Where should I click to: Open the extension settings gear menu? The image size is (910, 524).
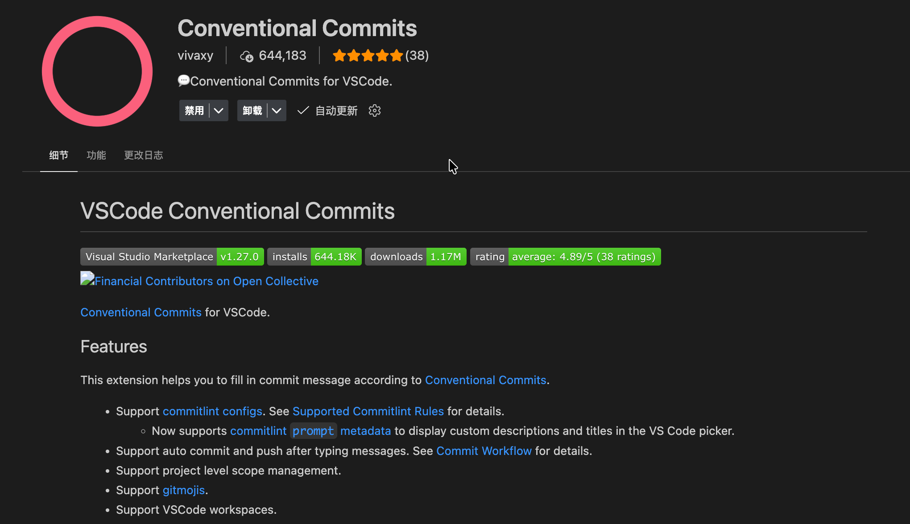pyautogui.click(x=375, y=111)
